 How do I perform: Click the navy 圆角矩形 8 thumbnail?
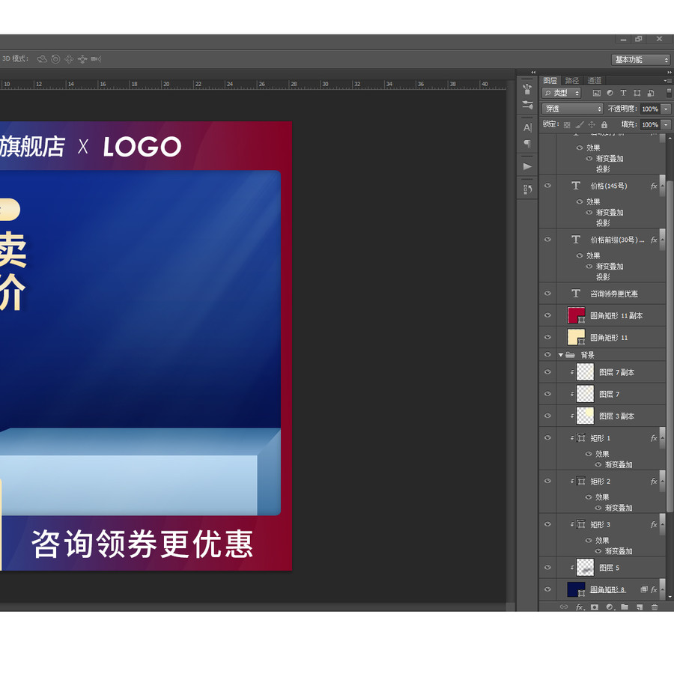(x=576, y=589)
